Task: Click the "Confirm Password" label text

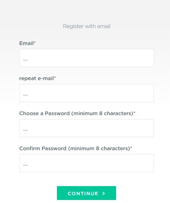Action: tap(43, 148)
